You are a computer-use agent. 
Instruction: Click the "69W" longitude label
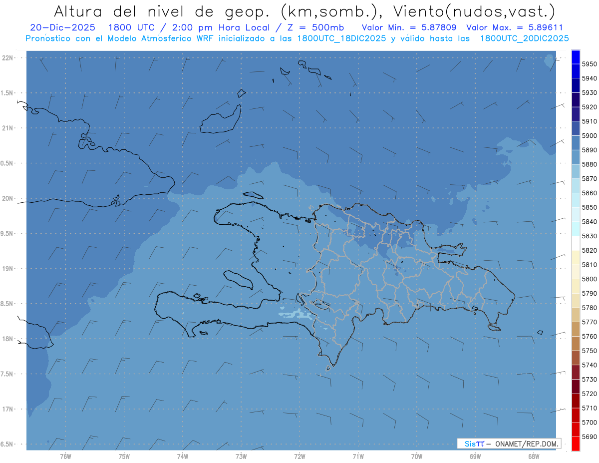coord(475,457)
